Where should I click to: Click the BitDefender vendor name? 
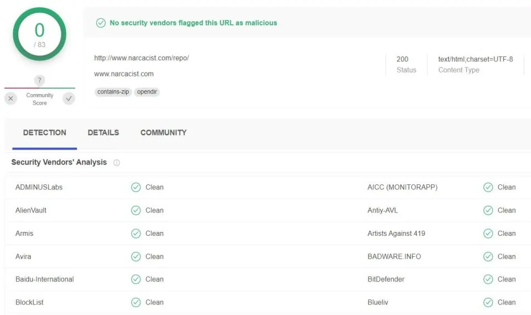[386, 279]
